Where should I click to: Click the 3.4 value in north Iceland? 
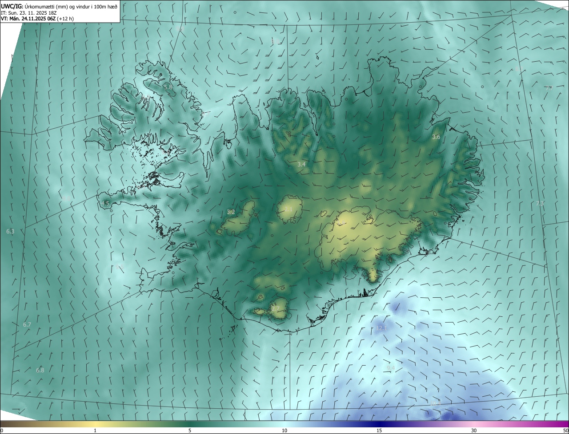[x=301, y=164]
